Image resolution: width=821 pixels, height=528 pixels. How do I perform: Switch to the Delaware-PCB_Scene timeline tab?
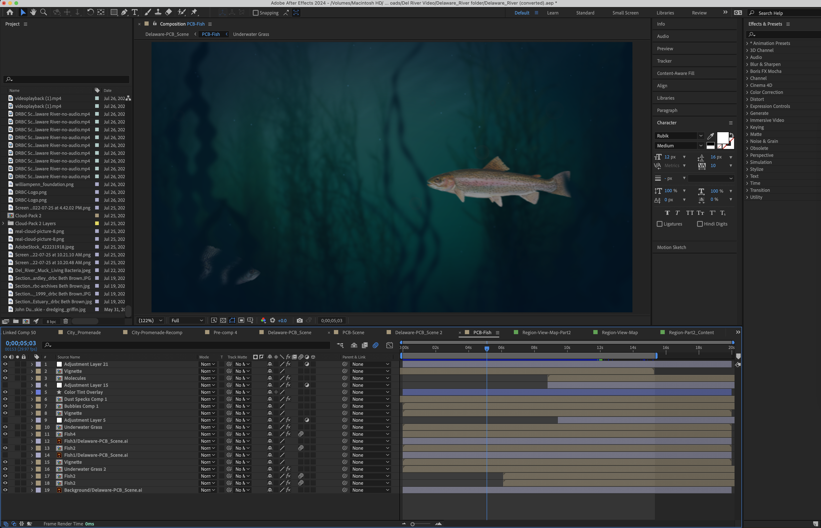pyautogui.click(x=290, y=332)
